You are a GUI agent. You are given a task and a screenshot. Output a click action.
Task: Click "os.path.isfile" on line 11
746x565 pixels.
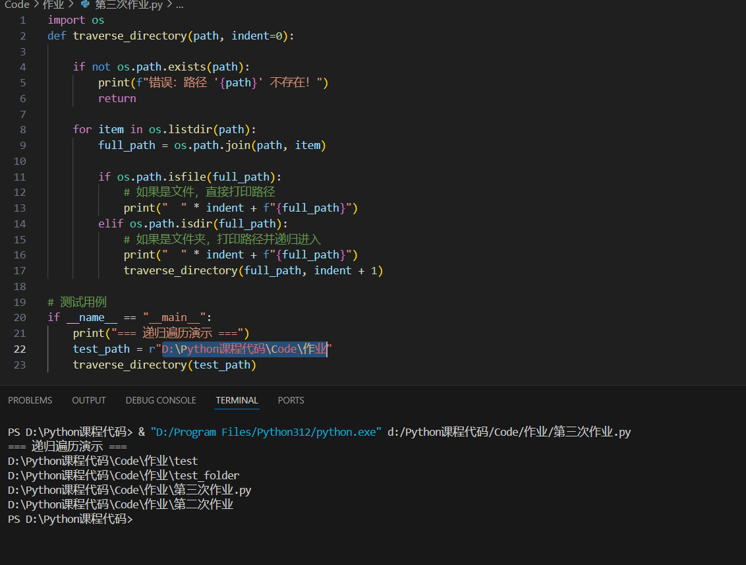pos(161,177)
